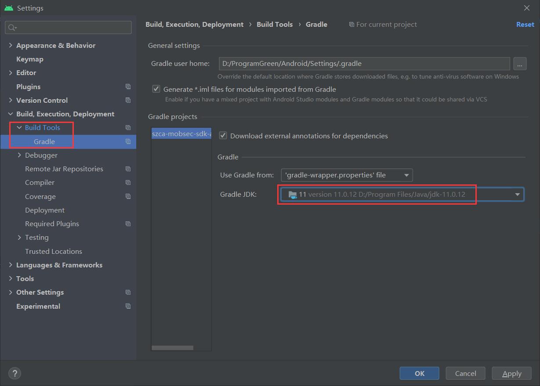This screenshot has height=386, width=540.
Task: Click the project-level icon beside Other Settings
Action: coord(128,292)
